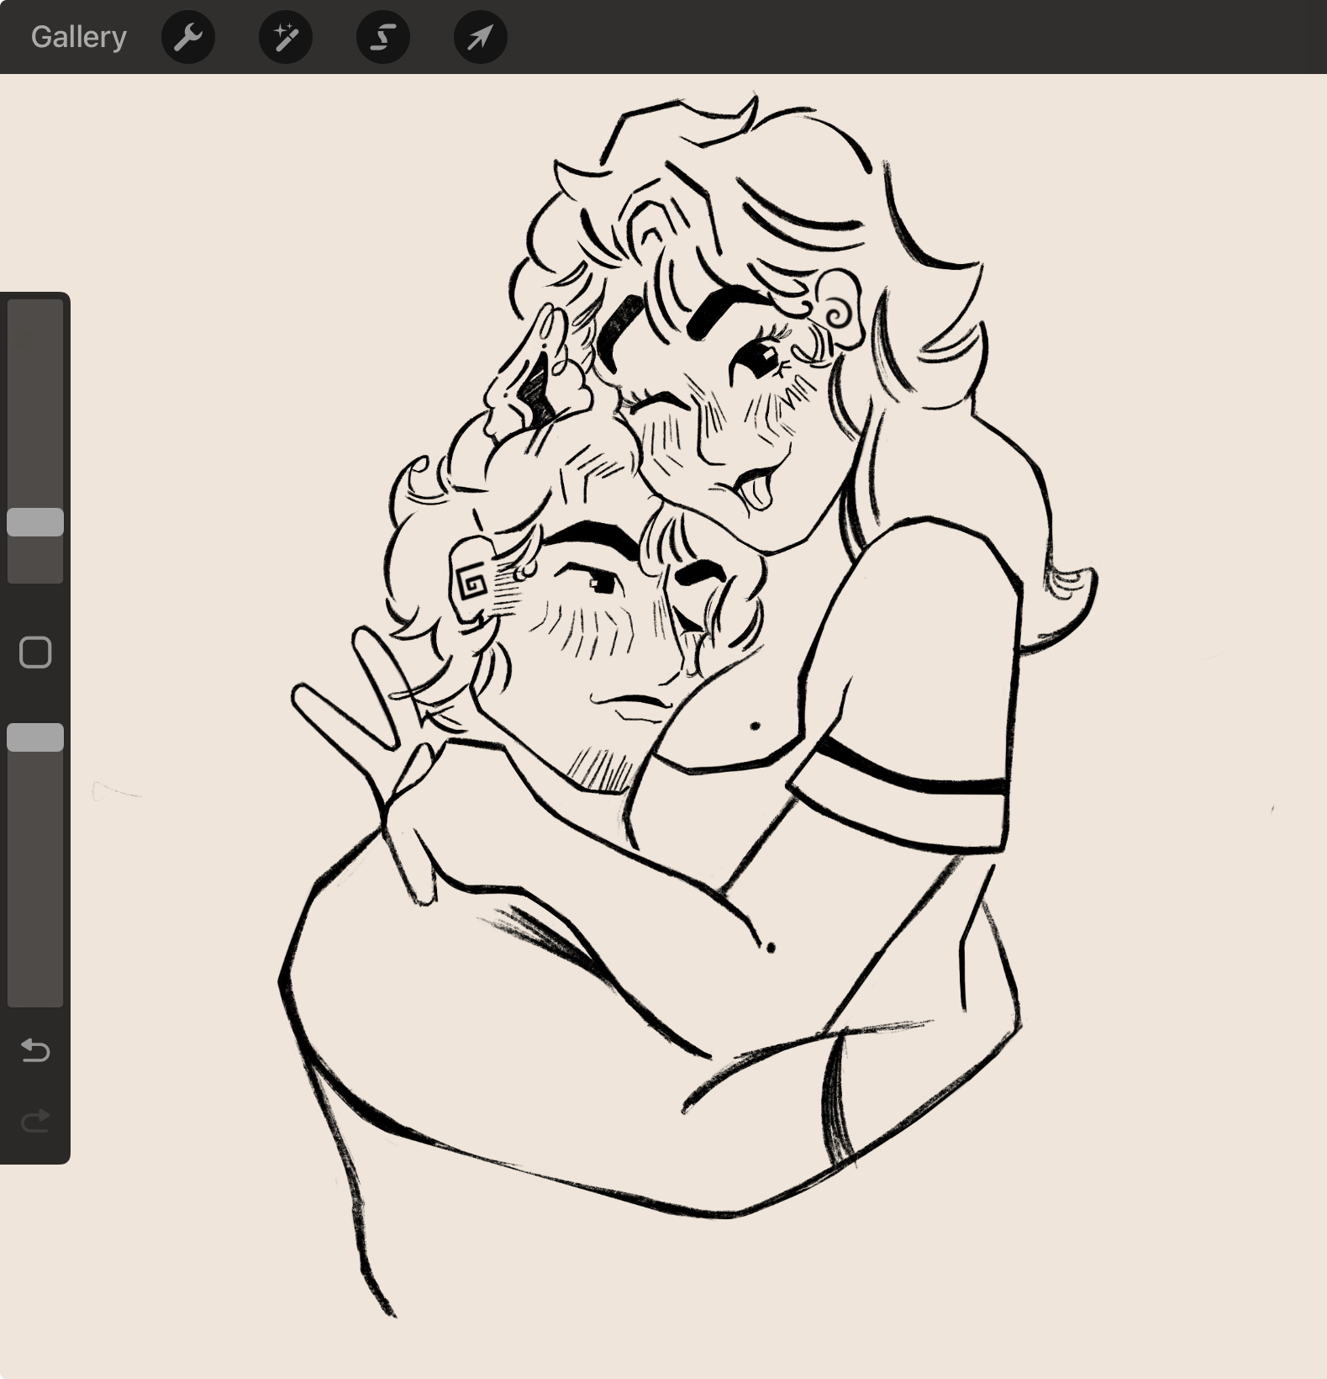
Task: Activate the Selection S tool
Action: [383, 37]
